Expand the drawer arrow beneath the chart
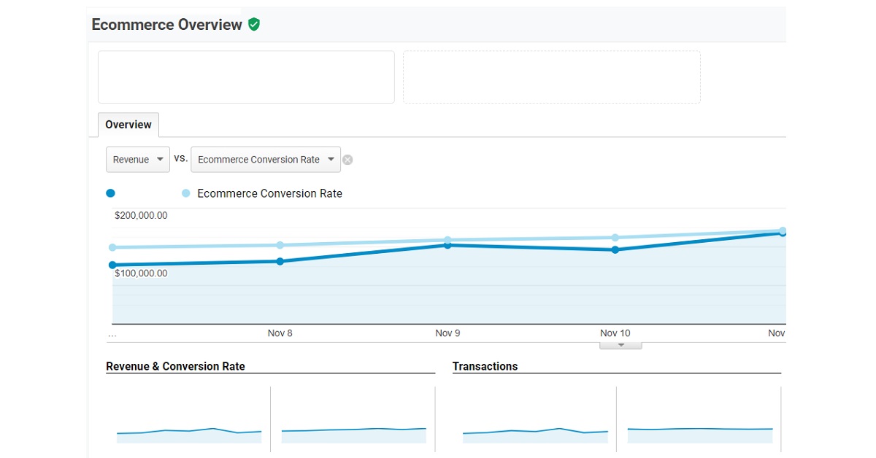876x458 pixels. (x=620, y=345)
